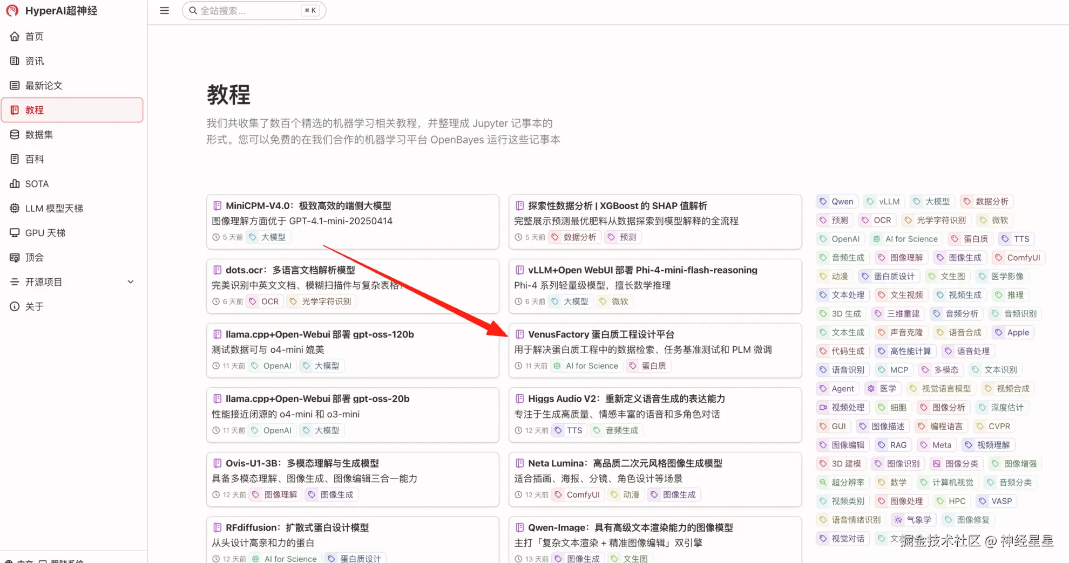Click the magnifier icon on 超分辨率 tag
Viewport: 1069px width, 563px height.
pyautogui.click(x=823, y=483)
